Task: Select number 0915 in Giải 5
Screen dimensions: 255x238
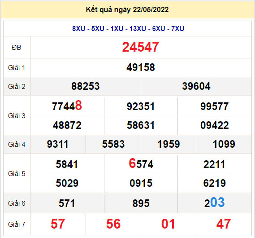Action: click(141, 183)
